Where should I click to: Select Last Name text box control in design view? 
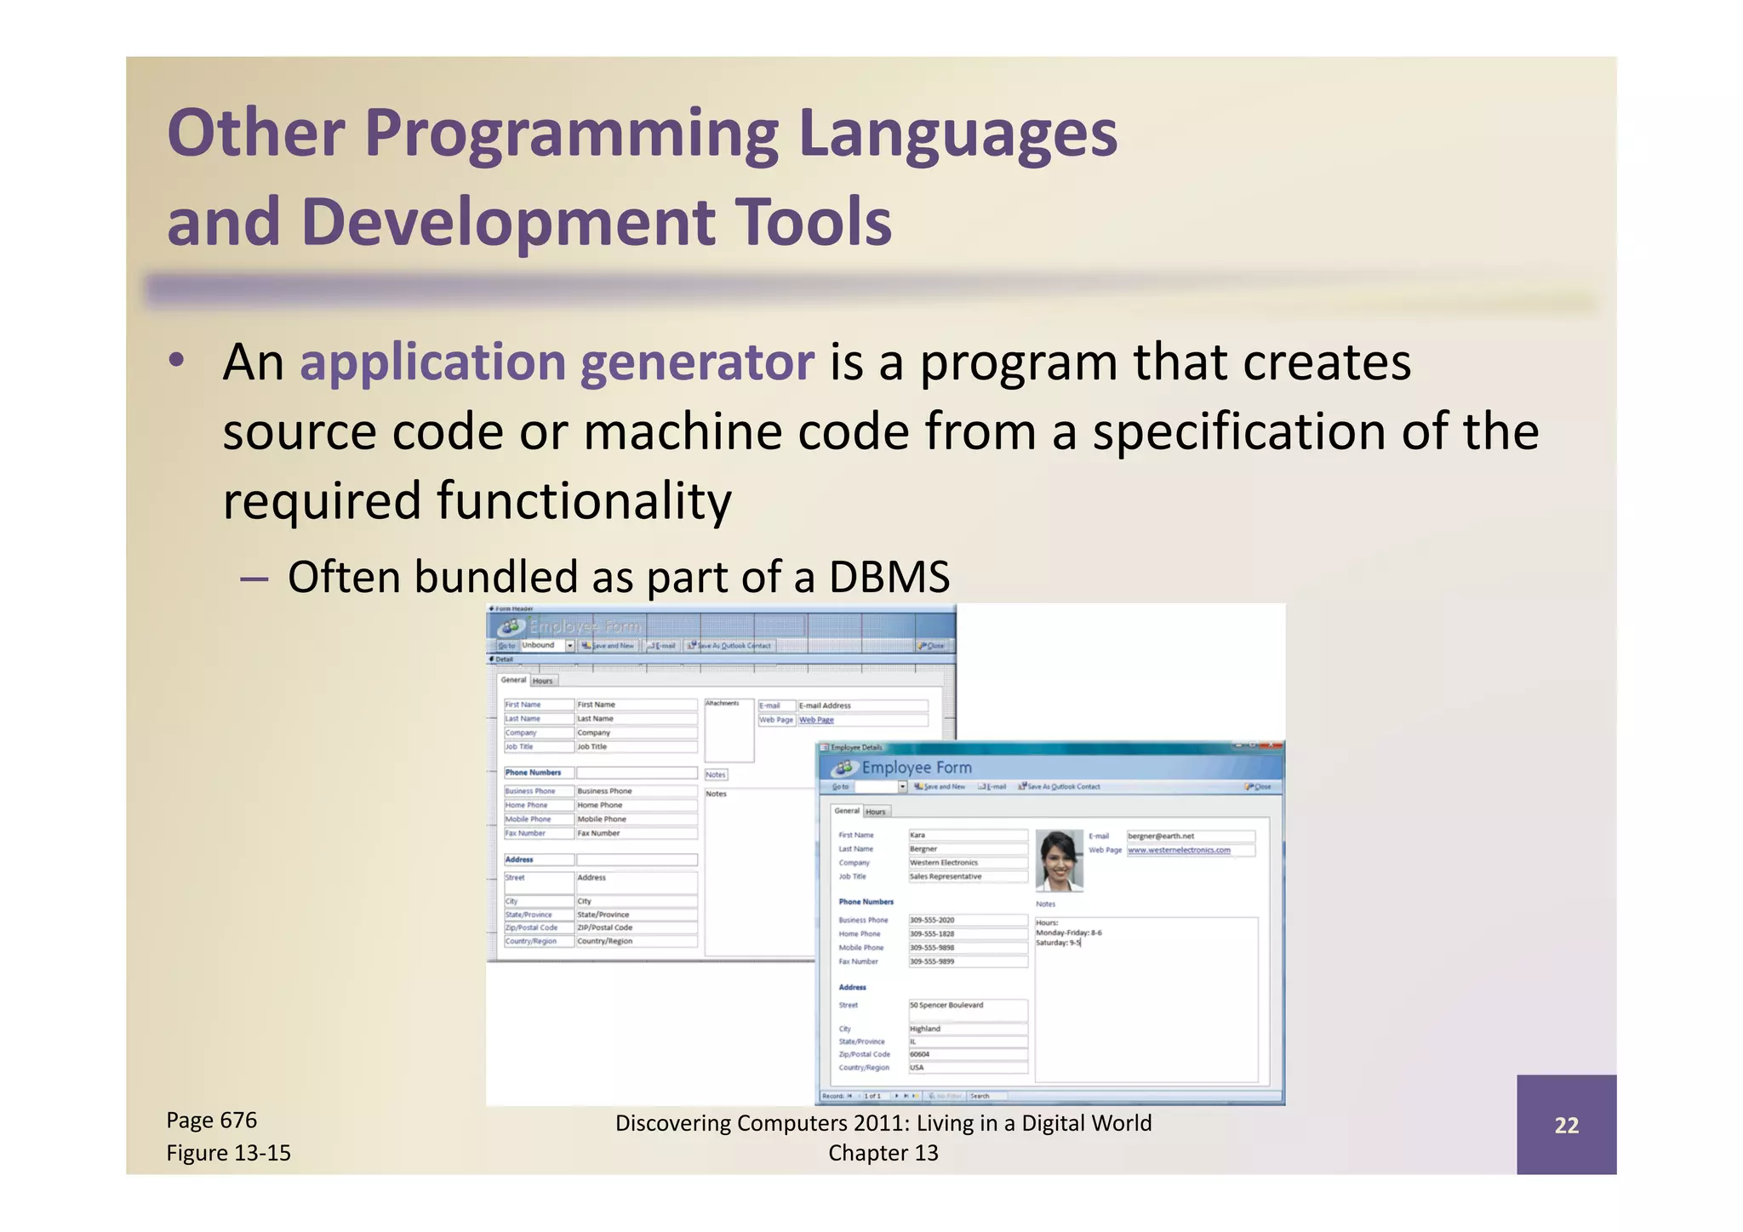click(x=637, y=719)
